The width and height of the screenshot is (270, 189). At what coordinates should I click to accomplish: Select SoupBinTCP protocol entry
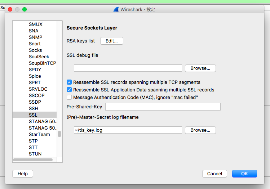click(x=43, y=63)
